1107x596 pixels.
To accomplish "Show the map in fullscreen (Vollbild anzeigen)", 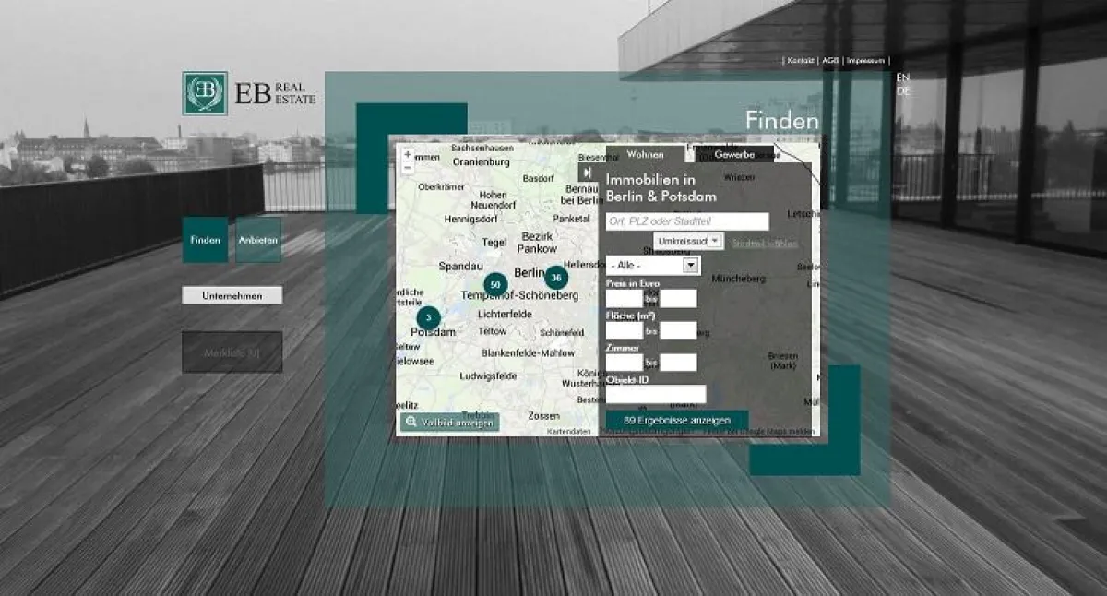I will click(450, 423).
